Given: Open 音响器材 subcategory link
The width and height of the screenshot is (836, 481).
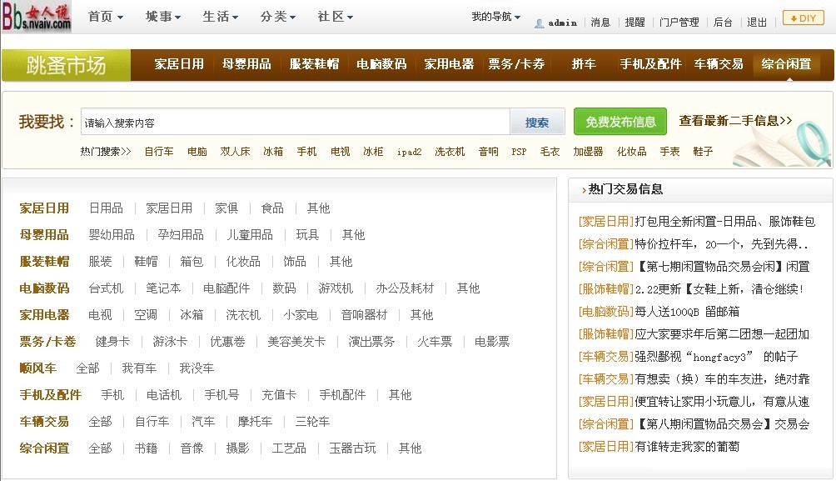Looking at the screenshot, I should pos(364,315).
